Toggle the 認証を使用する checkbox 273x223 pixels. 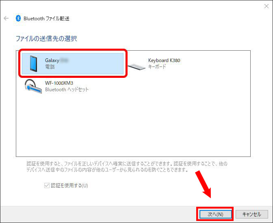pos(47,185)
